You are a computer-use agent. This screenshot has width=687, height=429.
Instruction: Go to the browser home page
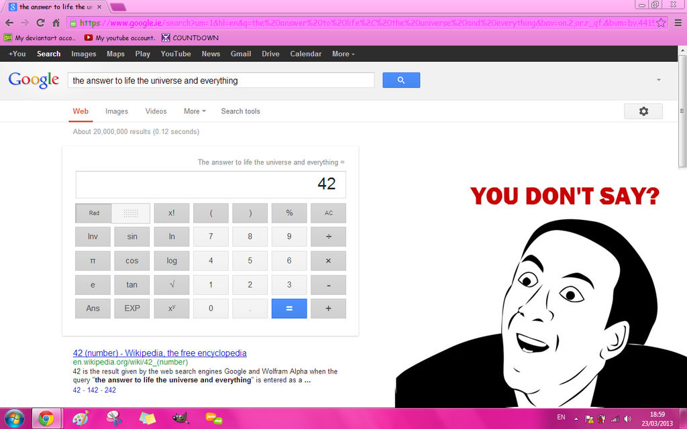[56, 21]
